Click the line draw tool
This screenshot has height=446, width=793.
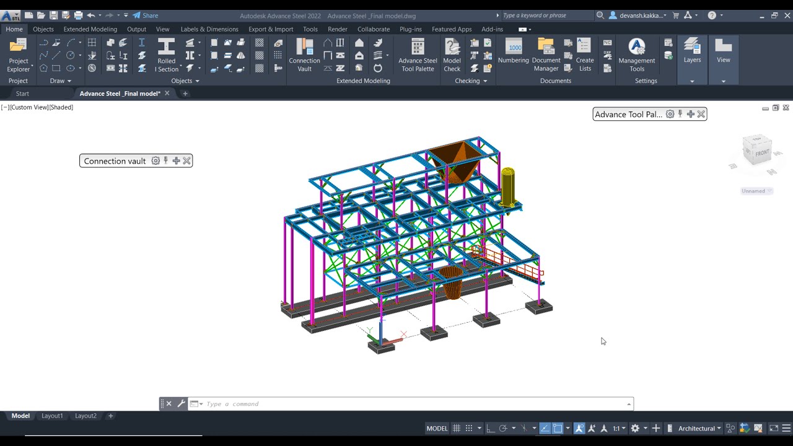pyautogui.click(x=56, y=55)
